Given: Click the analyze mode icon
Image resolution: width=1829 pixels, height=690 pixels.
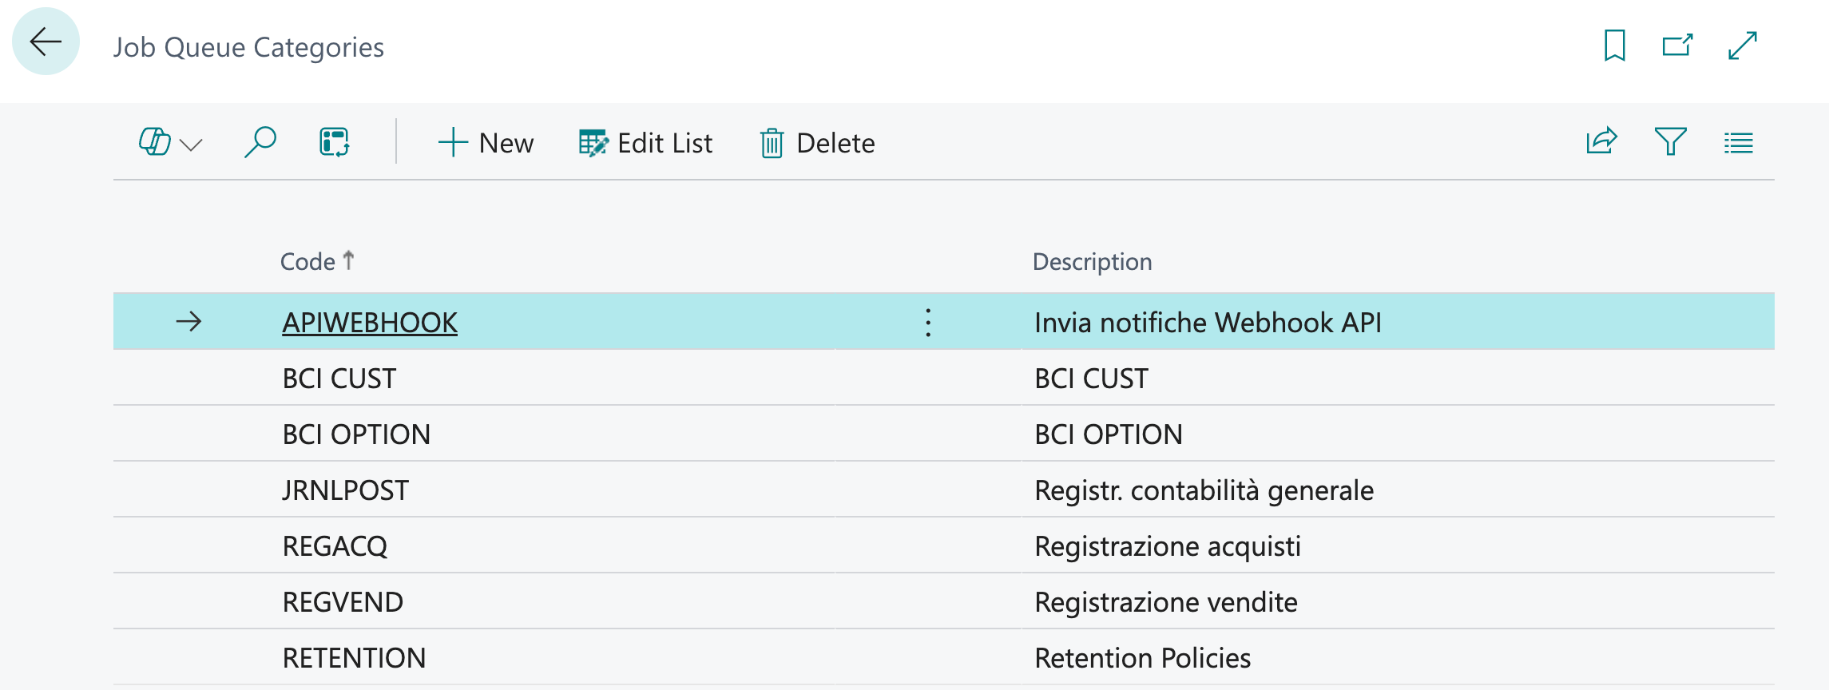Looking at the screenshot, I should (x=334, y=143).
